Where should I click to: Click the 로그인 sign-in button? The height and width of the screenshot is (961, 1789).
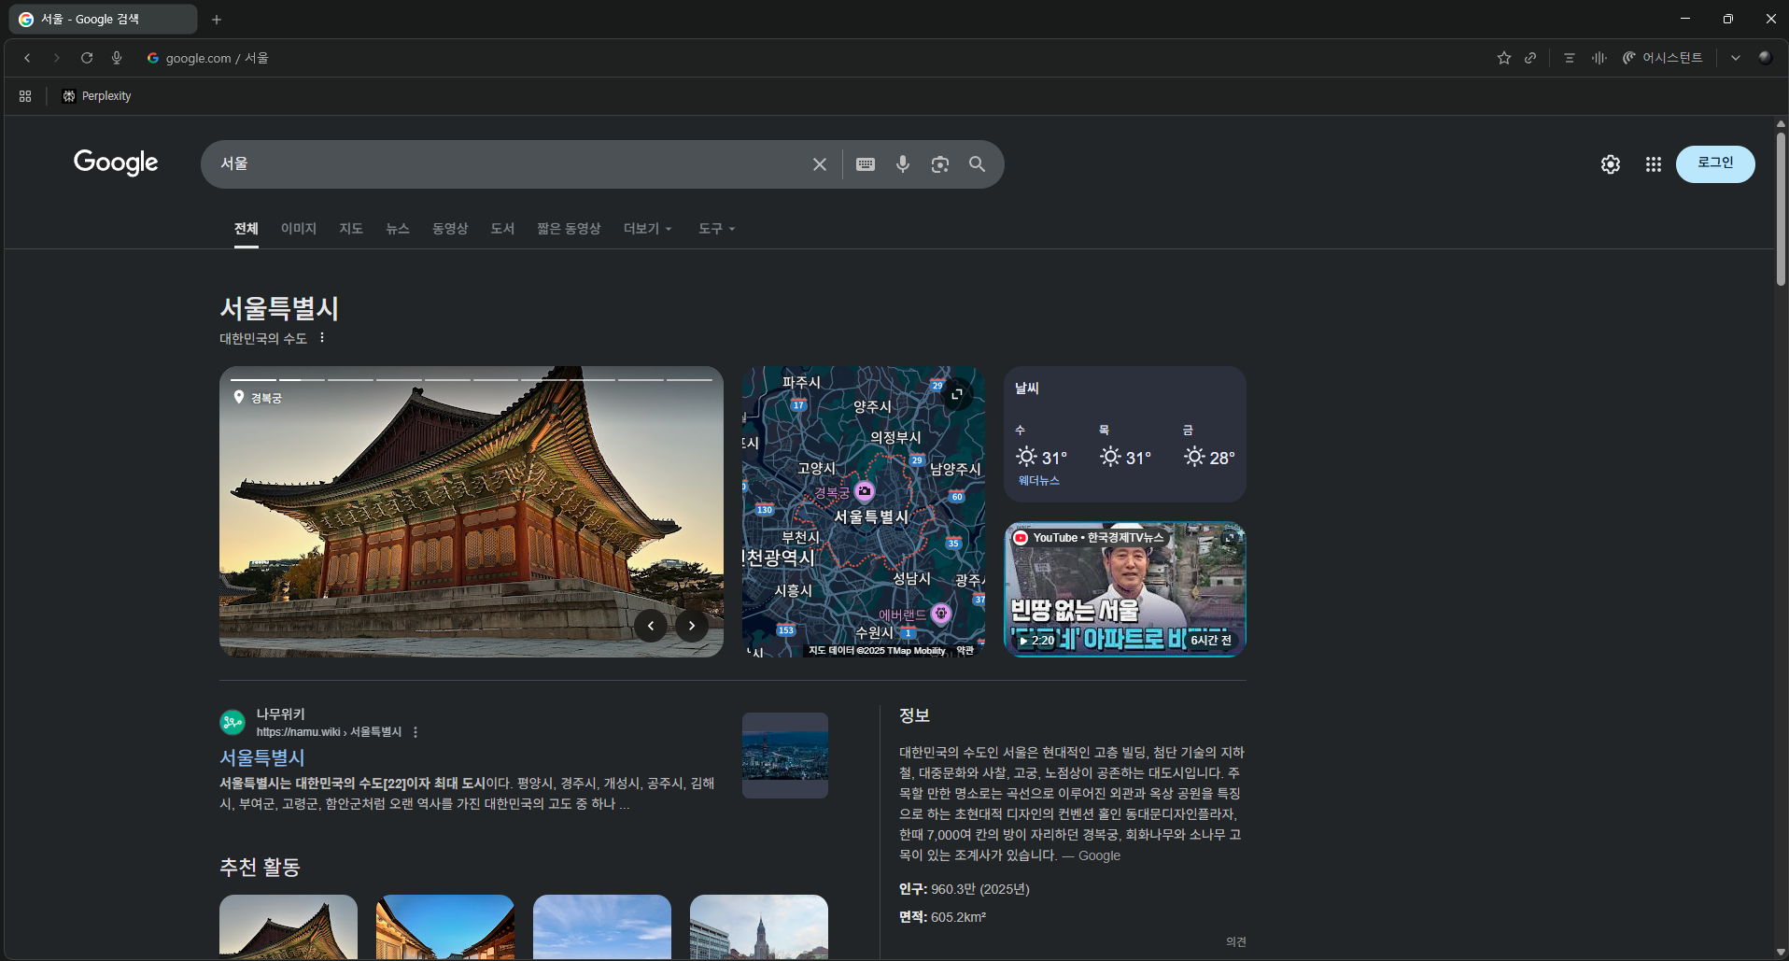tap(1715, 163)
